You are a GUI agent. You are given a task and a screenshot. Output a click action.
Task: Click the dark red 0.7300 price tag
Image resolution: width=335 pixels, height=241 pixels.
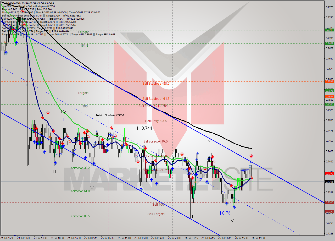tap(329, 202)
